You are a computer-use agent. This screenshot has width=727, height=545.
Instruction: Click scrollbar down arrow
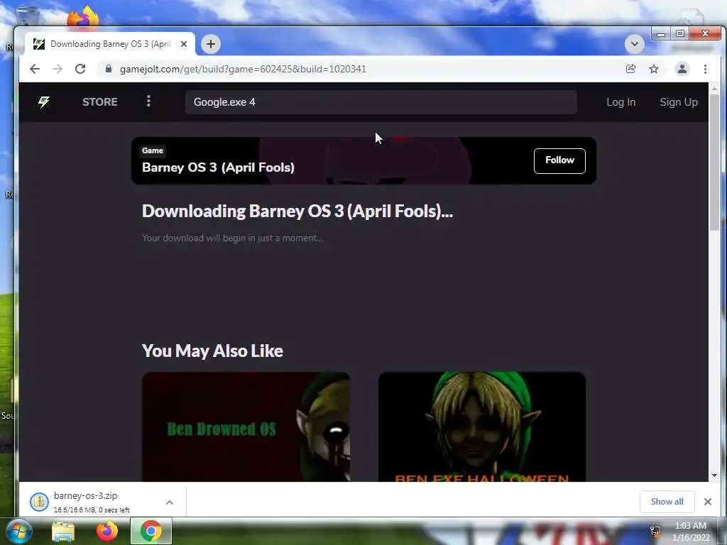click(x=714, y=475)
